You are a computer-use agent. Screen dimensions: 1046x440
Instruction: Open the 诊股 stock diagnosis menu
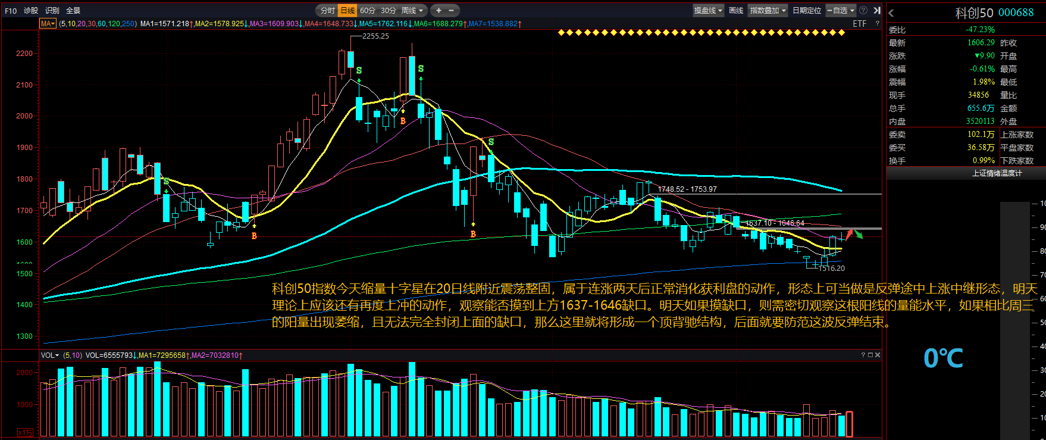tap(31, 11)
